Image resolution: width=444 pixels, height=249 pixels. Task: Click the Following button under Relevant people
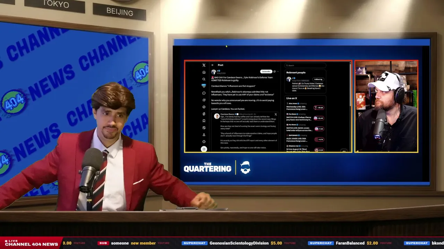pyautogui.click(x=318, y=79)
